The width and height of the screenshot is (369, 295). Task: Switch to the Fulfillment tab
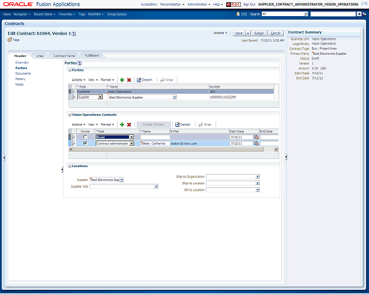pyautogui.click(x=92, y=55)
